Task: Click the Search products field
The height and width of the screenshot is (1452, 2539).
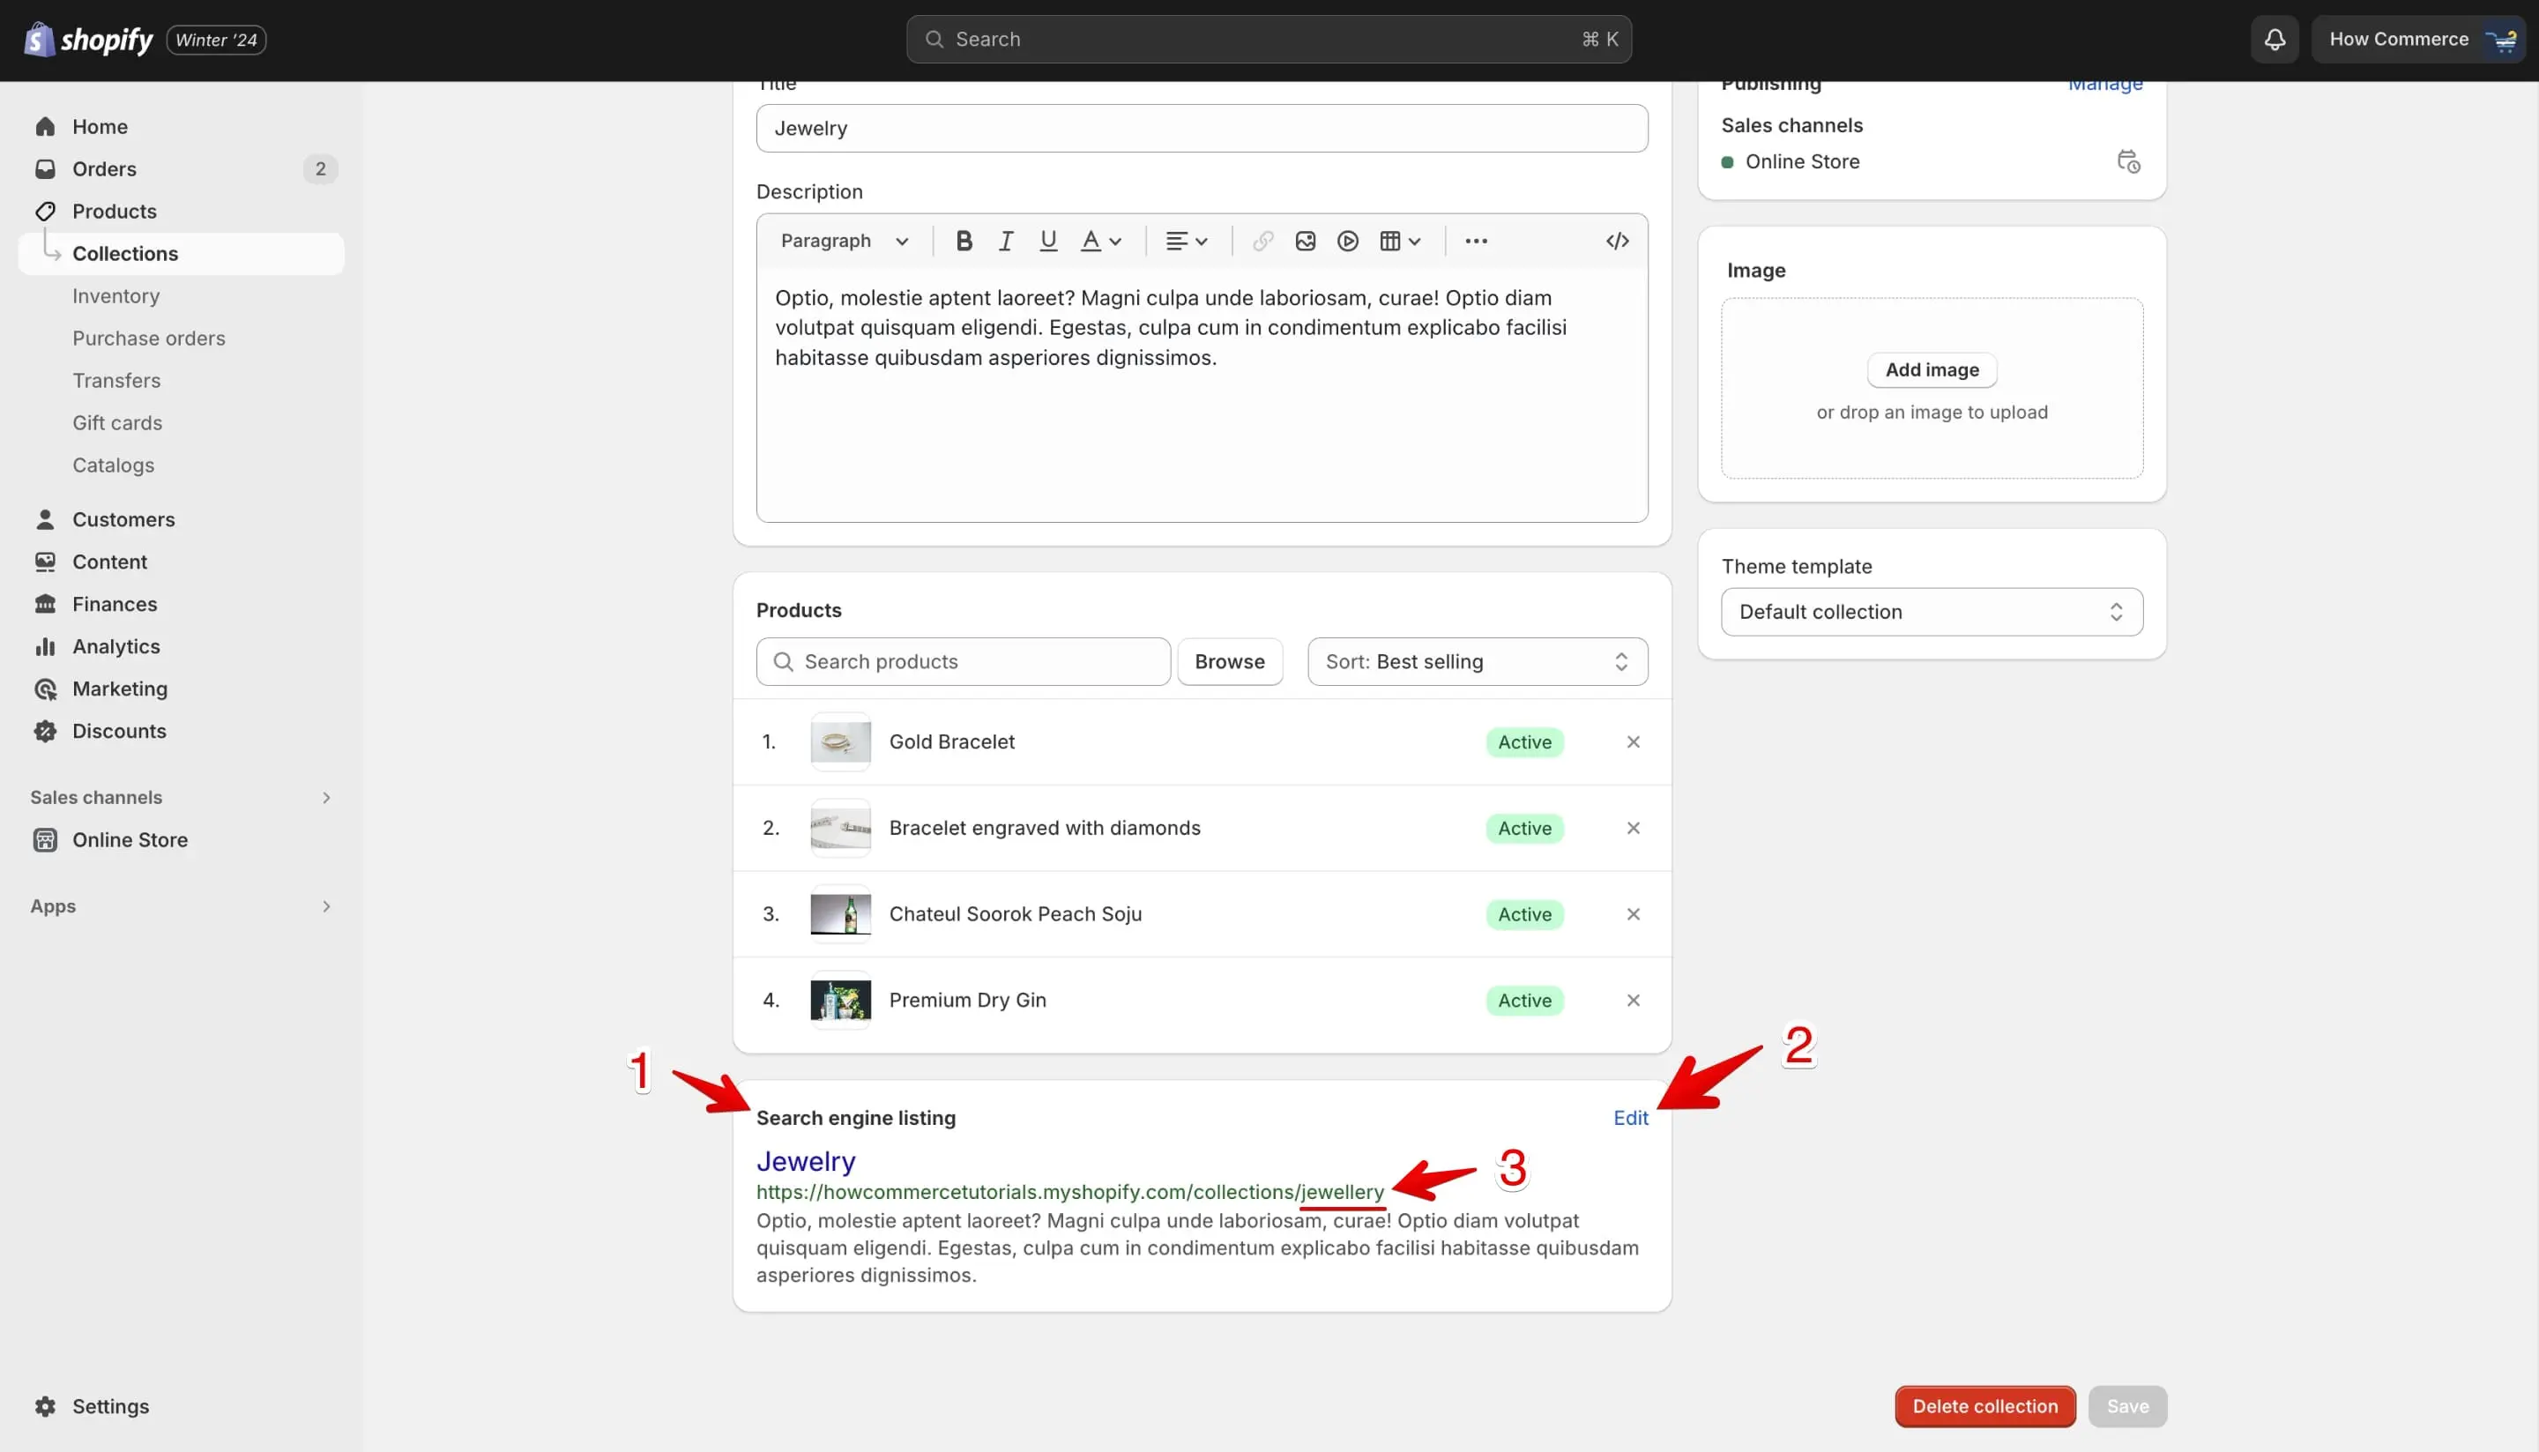Action: [963, 661]
